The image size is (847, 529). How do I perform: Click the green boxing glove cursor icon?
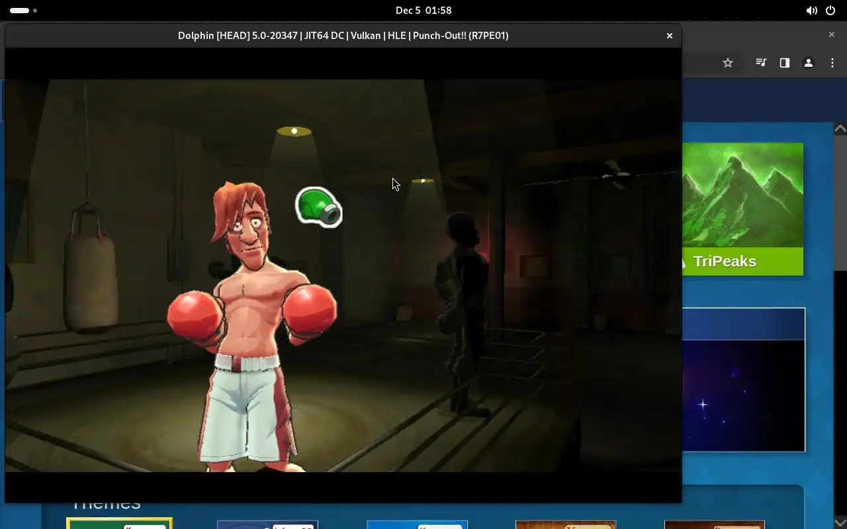click(318, 207)
